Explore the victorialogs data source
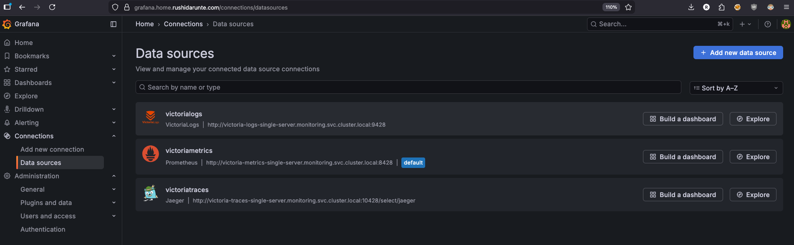This screenshot has height=245, width=794. 753,119
